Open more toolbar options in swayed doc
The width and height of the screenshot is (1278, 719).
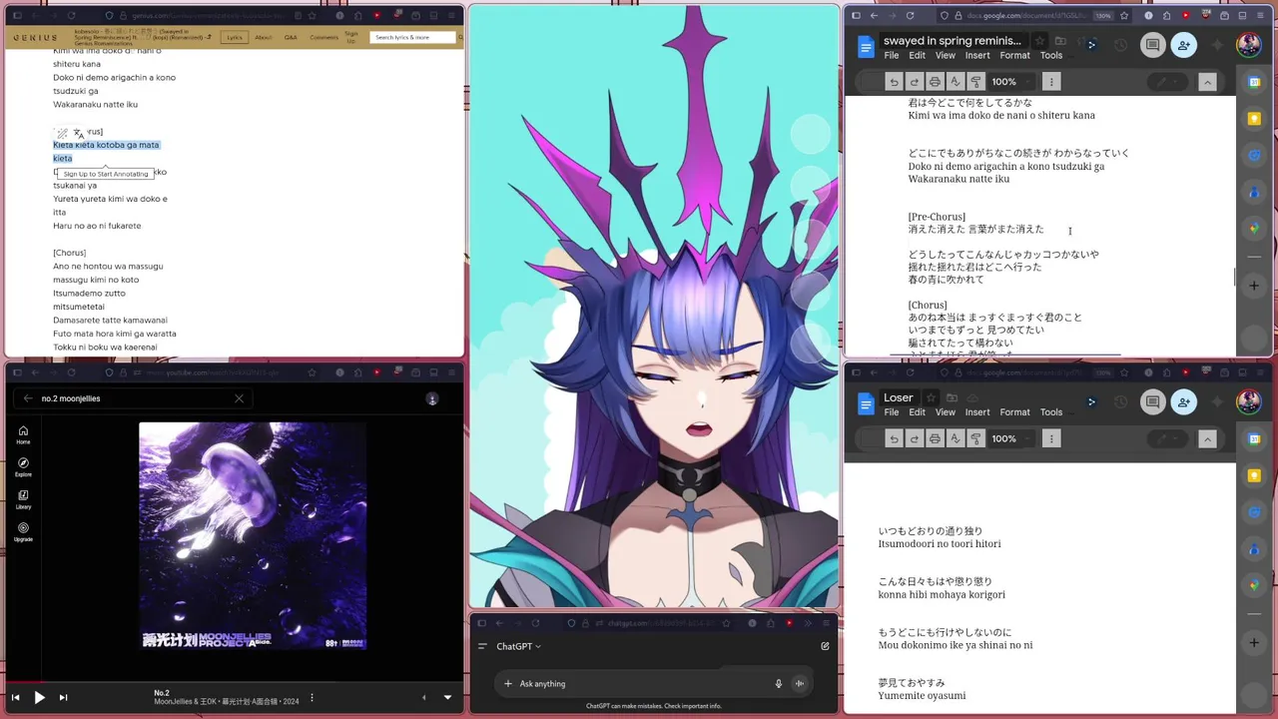pyautogui.click(x=1051, y=82)
